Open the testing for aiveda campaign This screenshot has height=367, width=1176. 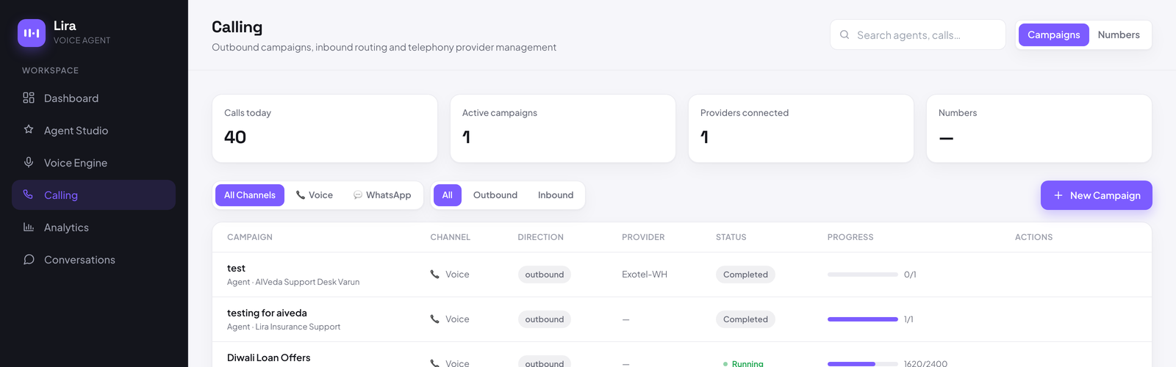(267, 313)
